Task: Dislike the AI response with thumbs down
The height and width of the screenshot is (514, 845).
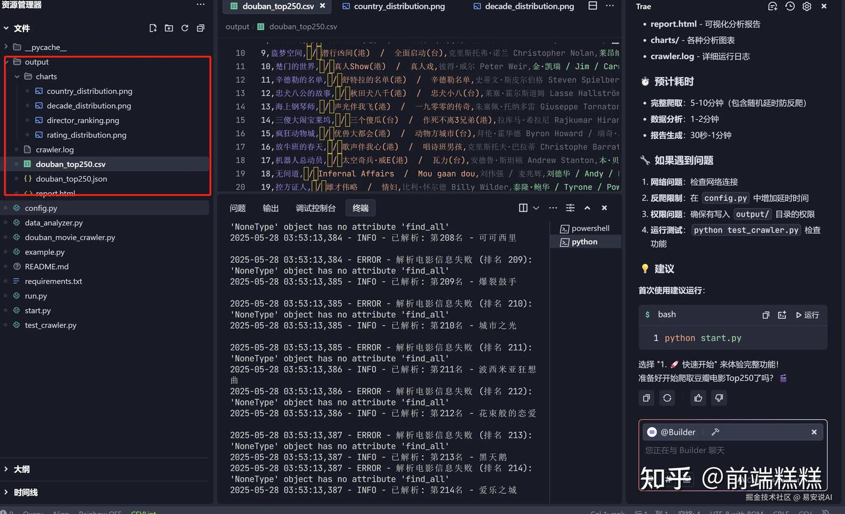Action: 719,398
